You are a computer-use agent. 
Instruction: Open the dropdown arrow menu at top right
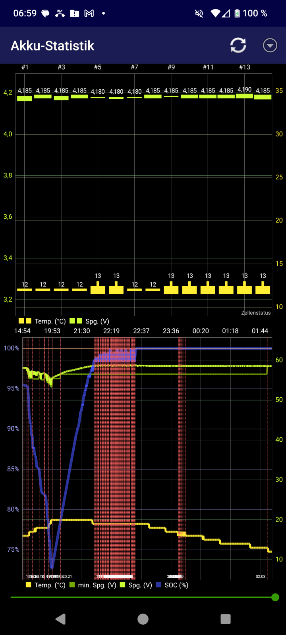[x=270, y=45]
